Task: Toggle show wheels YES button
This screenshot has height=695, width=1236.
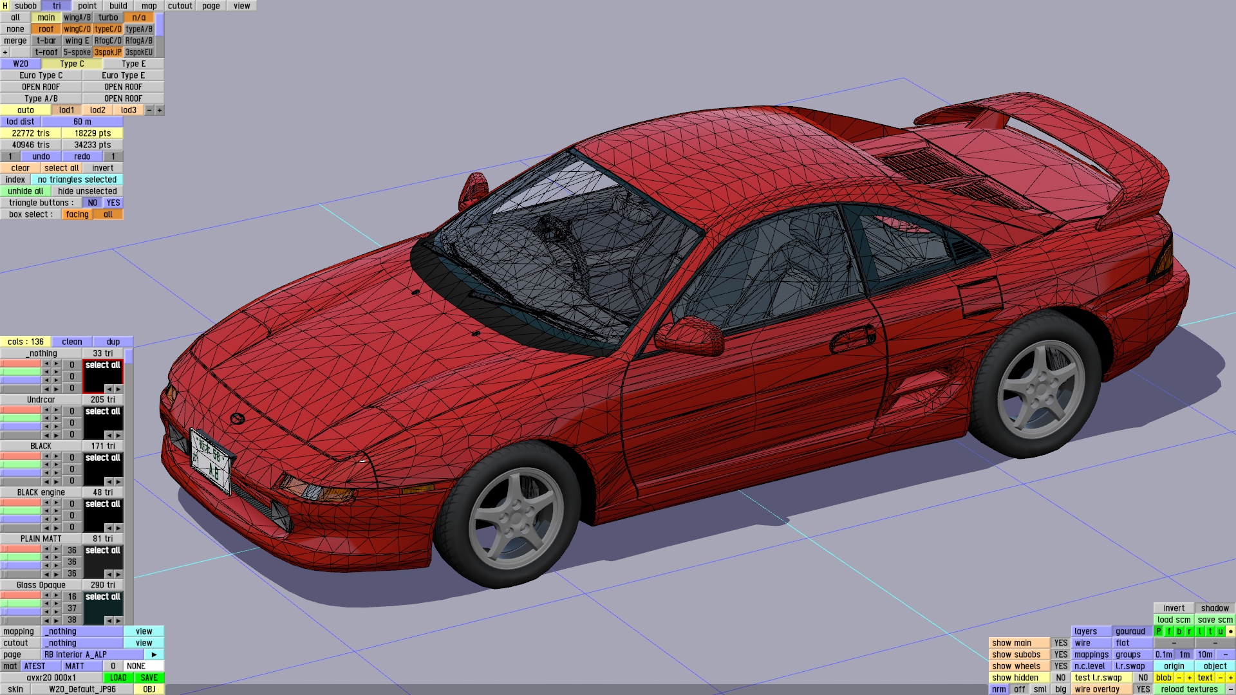Action: tap(1060, 666)
